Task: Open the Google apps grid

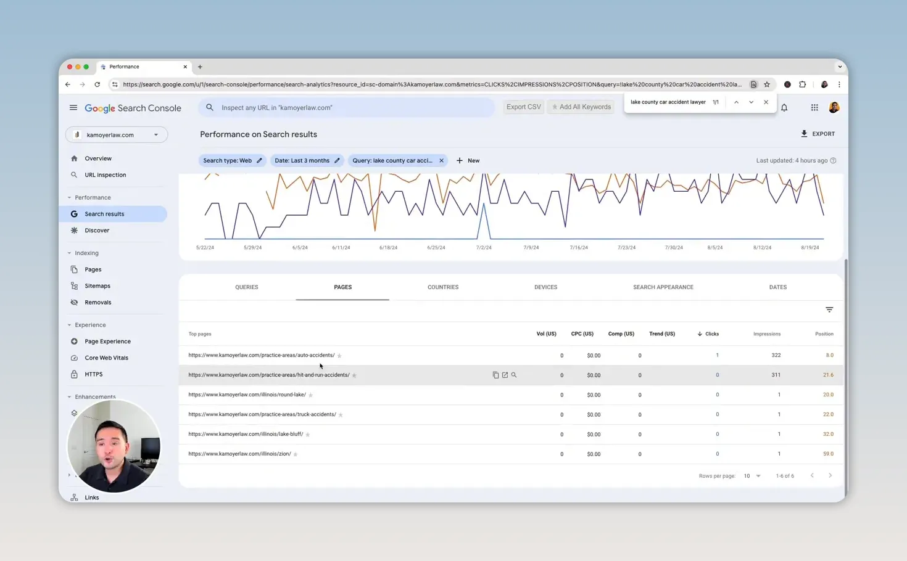Action: click(814, 107)
